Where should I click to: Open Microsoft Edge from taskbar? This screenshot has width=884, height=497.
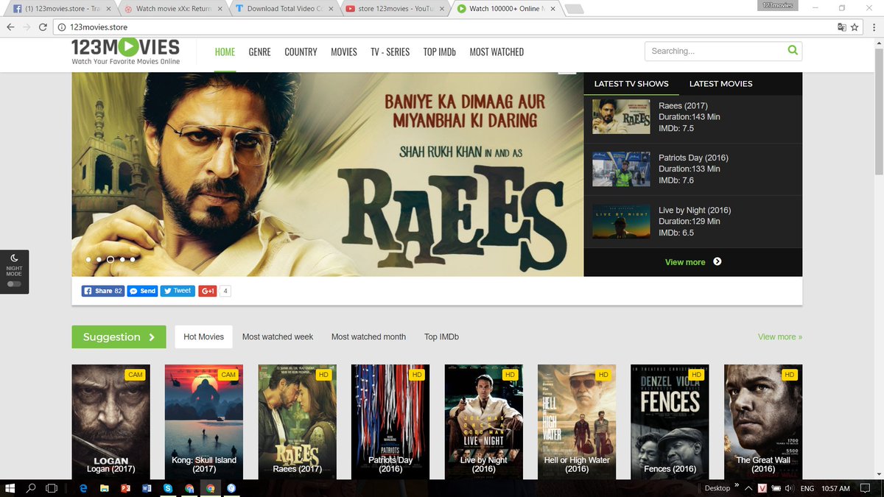click(83, 488)
